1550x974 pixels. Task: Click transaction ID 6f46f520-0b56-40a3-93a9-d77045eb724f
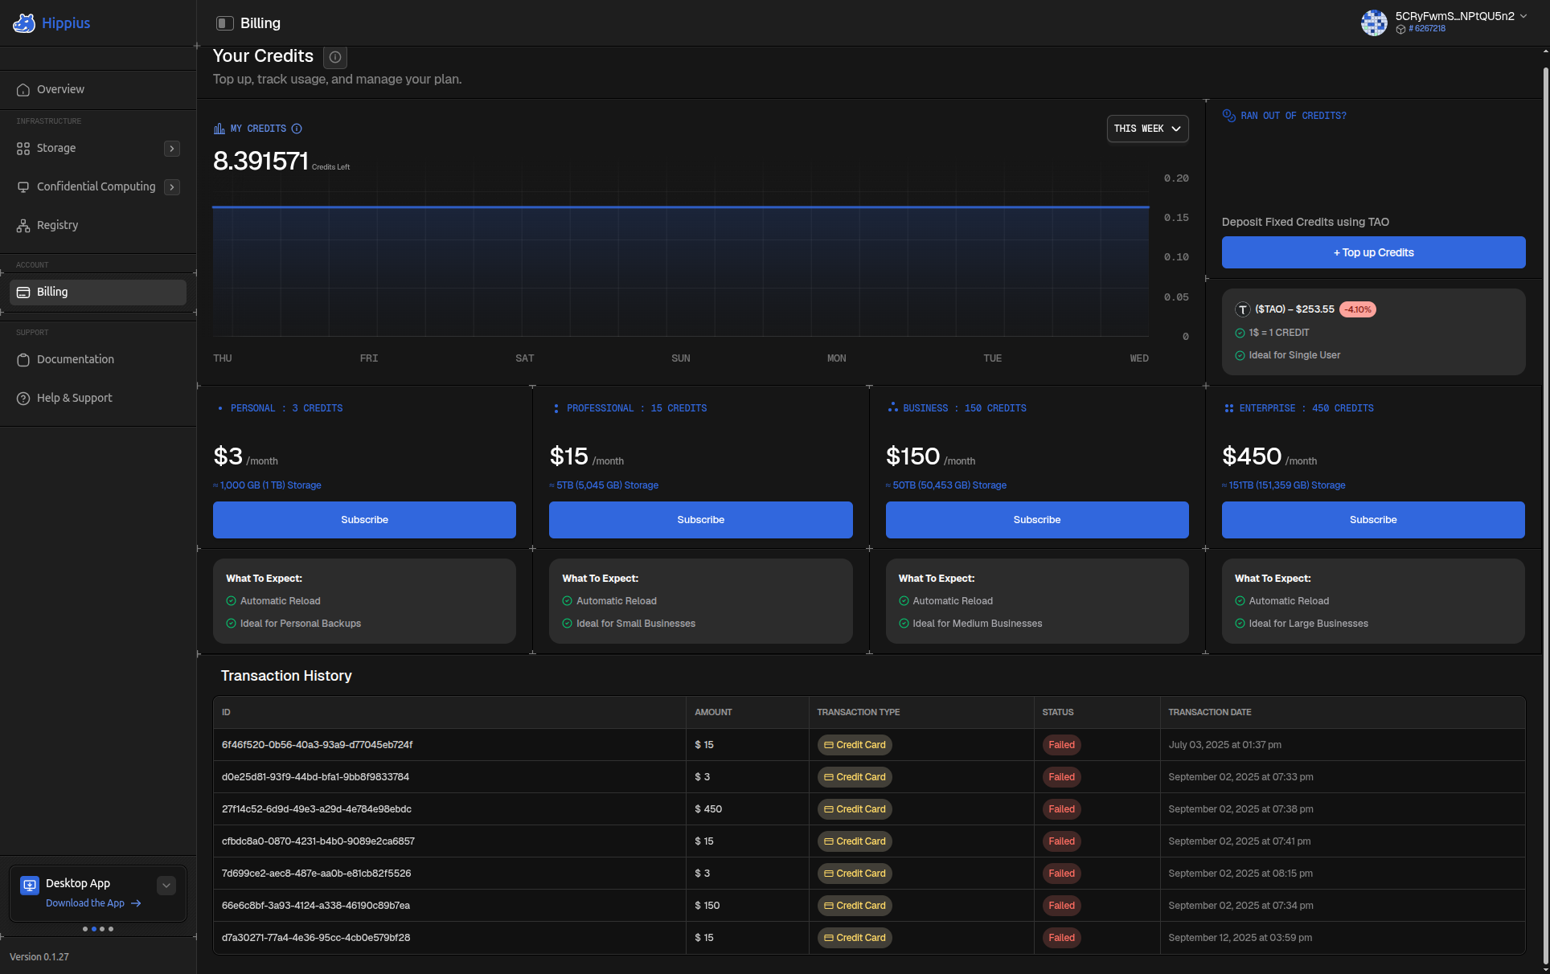coord(317,745)
